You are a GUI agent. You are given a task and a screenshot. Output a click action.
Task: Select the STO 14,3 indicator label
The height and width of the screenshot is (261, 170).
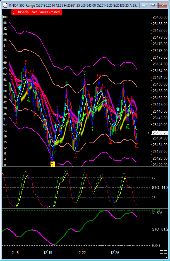coord(160,188)
